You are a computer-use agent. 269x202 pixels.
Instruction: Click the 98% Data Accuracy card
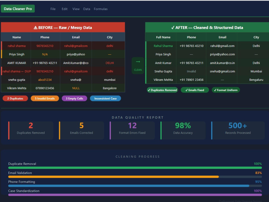tap(183, 130)
